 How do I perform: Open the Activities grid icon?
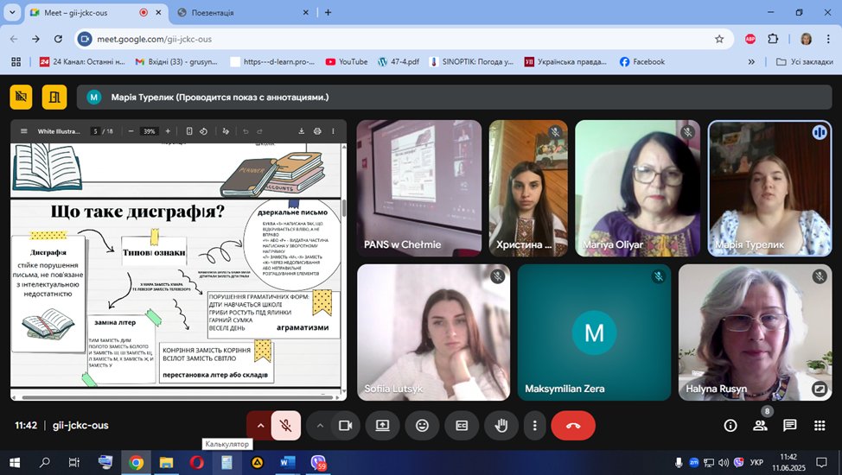819,425
